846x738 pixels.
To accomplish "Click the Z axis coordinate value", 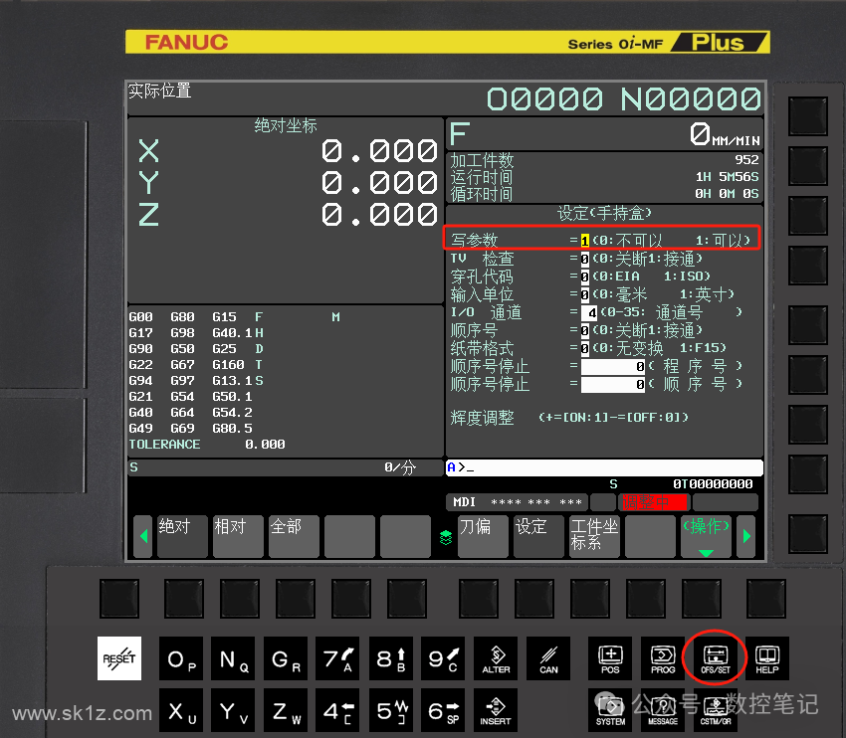I will click(x=379, y=215).
